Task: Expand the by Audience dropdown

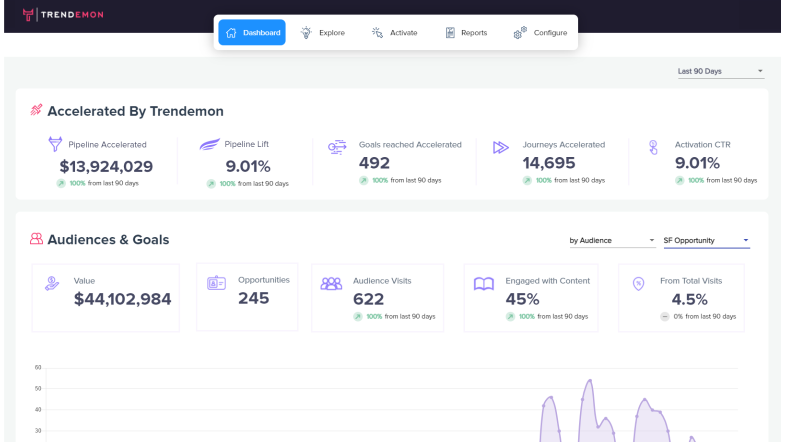Action: click(x=611, y=240)
